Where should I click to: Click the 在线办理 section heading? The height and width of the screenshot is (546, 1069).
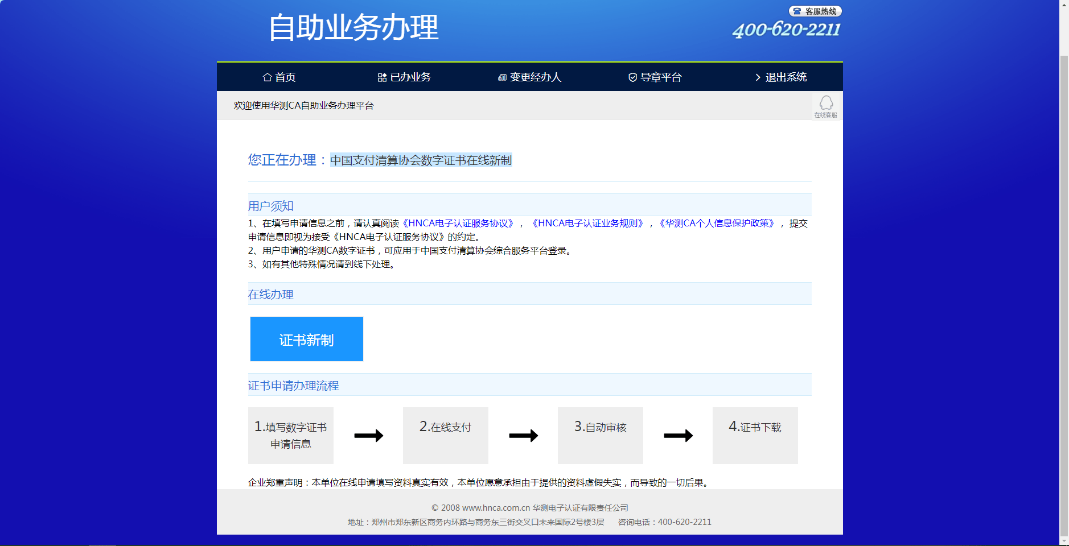pos(271,295)
